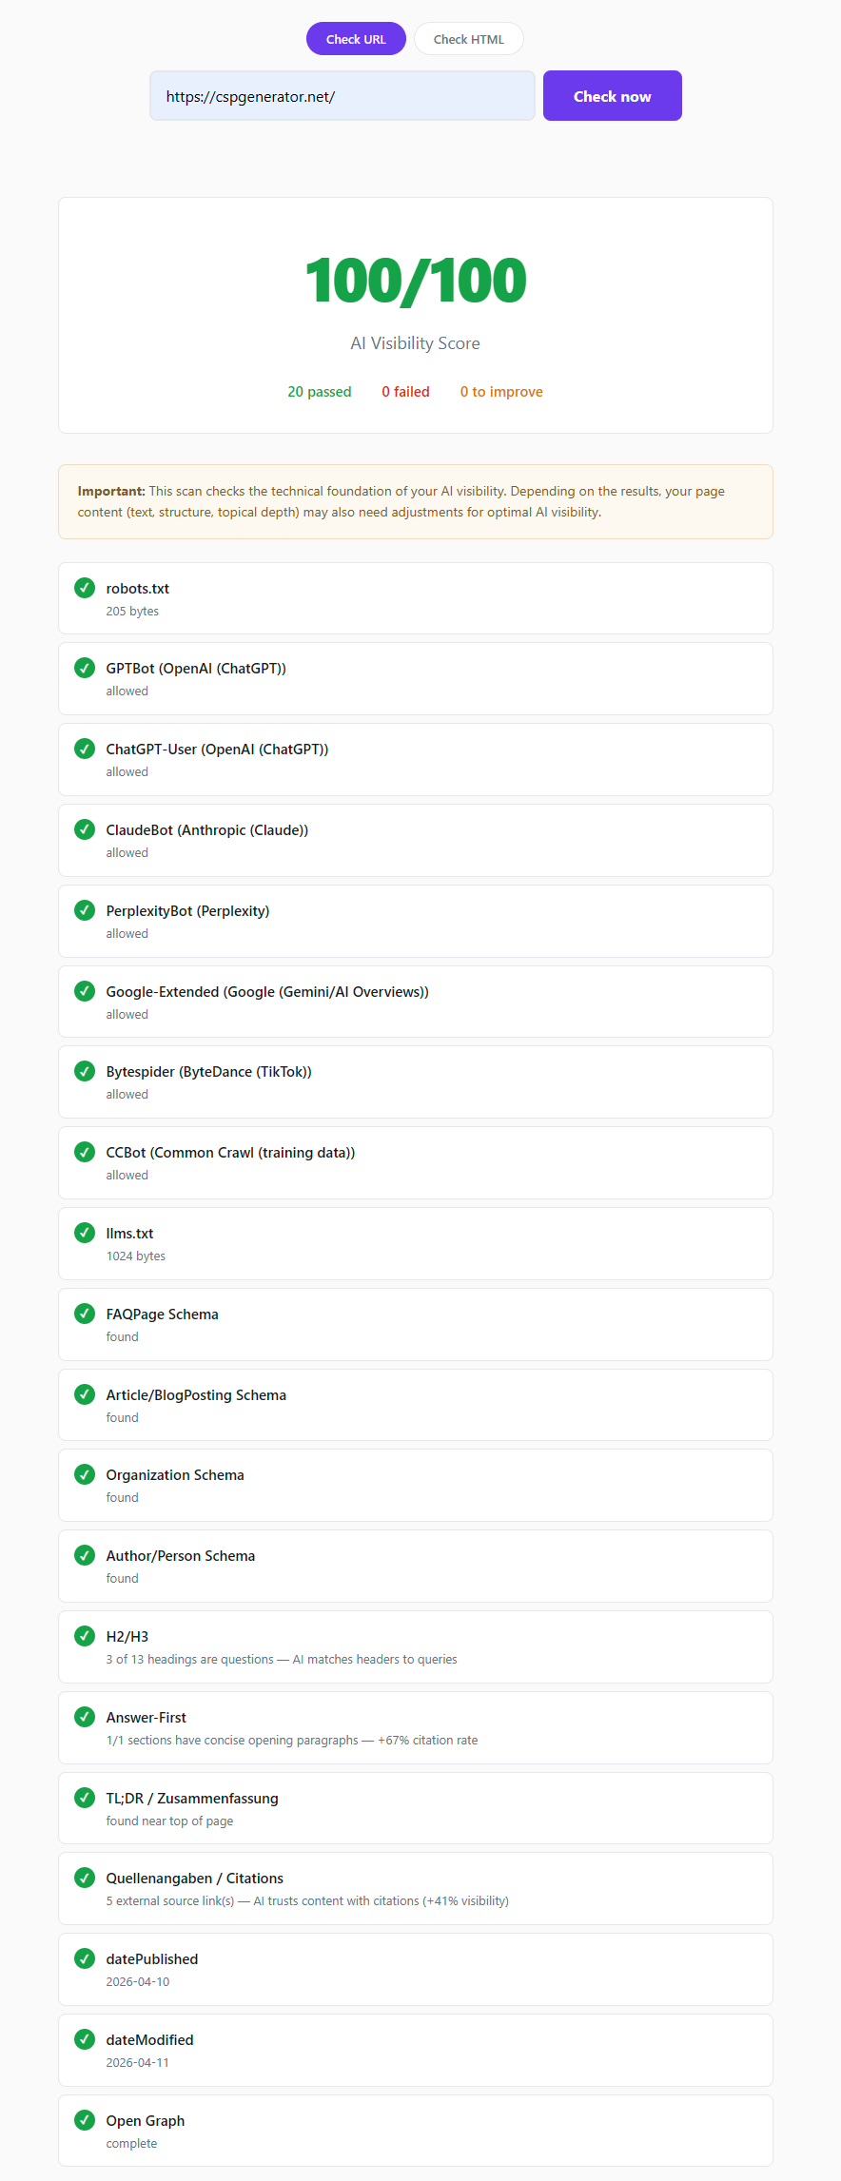The image size is (841, 2181).
Task: Click the checkmark beside llms.txt result
Action: pyautogui.click(x=84, y=1232)
